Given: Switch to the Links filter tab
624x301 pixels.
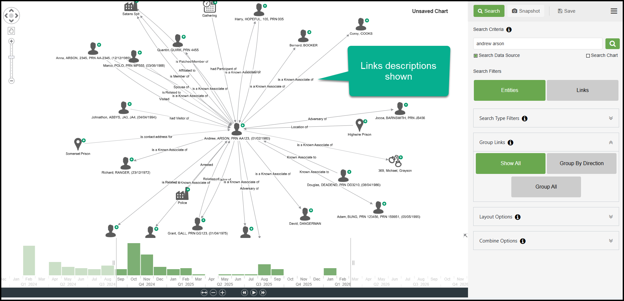Looking at the screenshot, I should coord(582,90).
